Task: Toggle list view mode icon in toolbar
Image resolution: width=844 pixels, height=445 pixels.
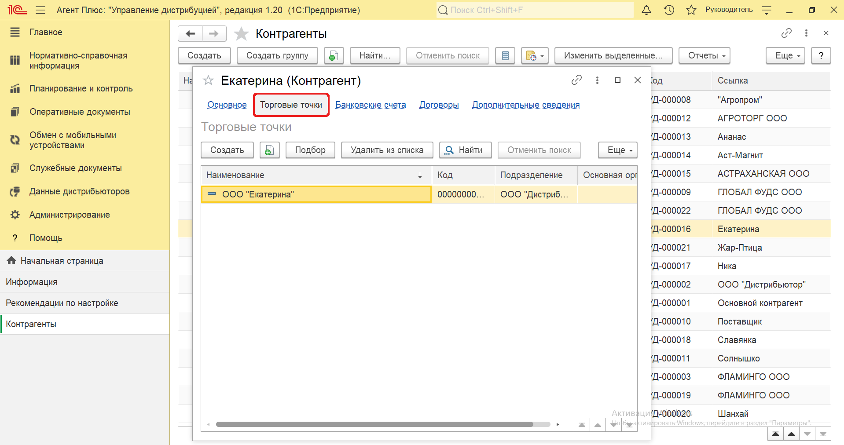Action: pyautogui.click(x=505, y=55)
